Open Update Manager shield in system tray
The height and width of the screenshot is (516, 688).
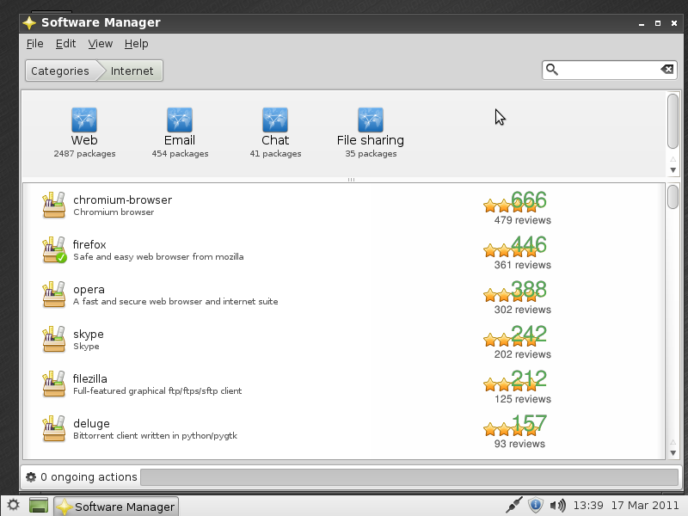coord(535,505)
